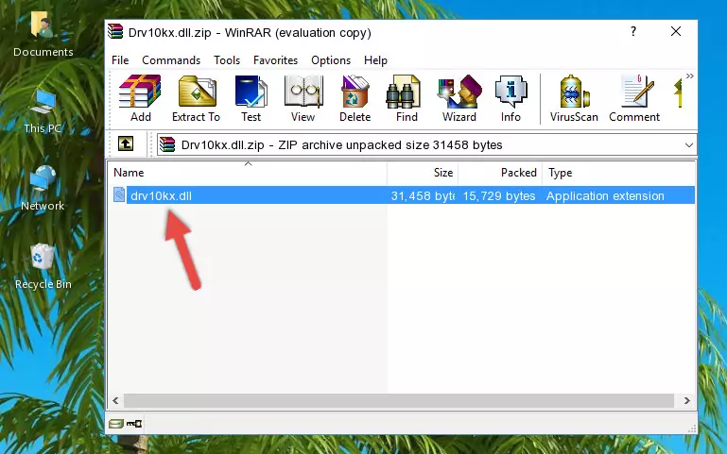Screen dimensions: 727x454
Task: Click the drv10kx.dll file icon
Action: click(x=119, y=194)
